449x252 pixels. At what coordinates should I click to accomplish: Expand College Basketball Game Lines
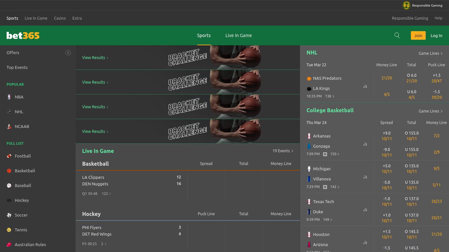(431, 111)
